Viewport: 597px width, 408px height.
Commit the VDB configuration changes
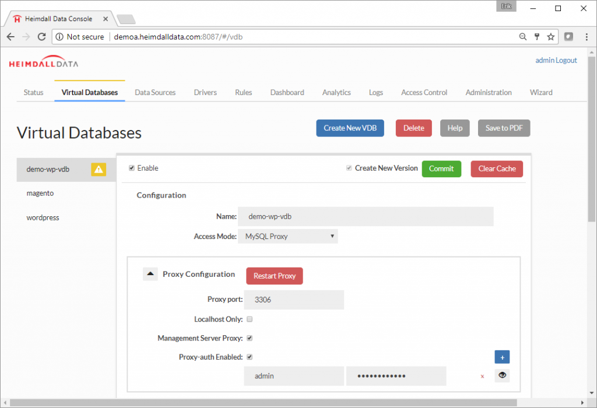click(442, 169)
